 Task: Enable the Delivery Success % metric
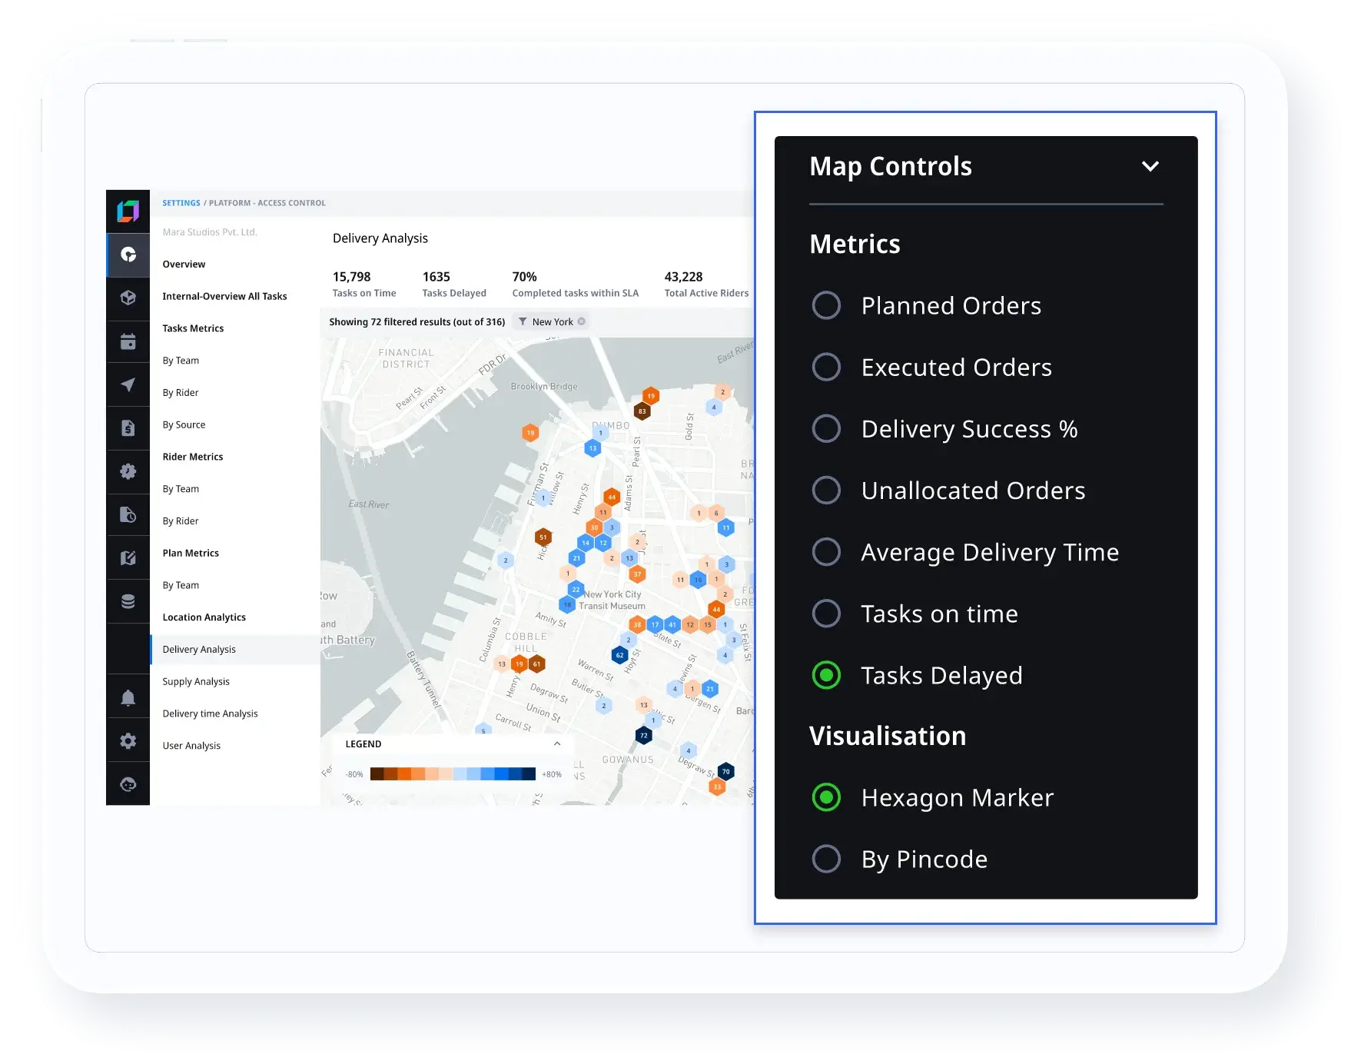(x=826, y=428)
